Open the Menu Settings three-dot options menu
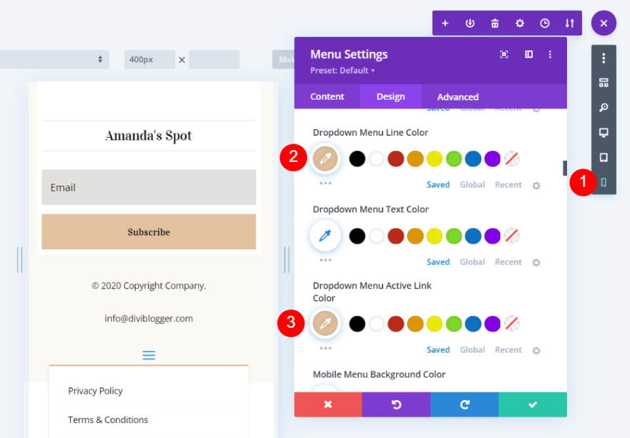The height and width of the screenshot is (438, 630). click(550, 54)
